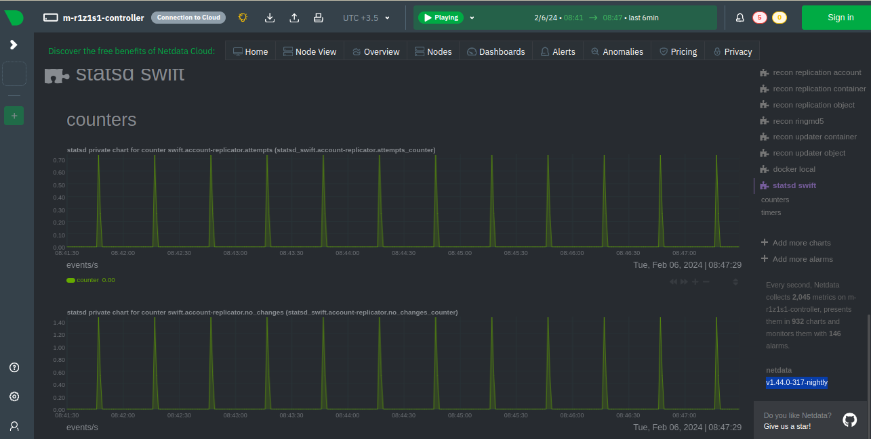Click the download snapshot icon

270,18
